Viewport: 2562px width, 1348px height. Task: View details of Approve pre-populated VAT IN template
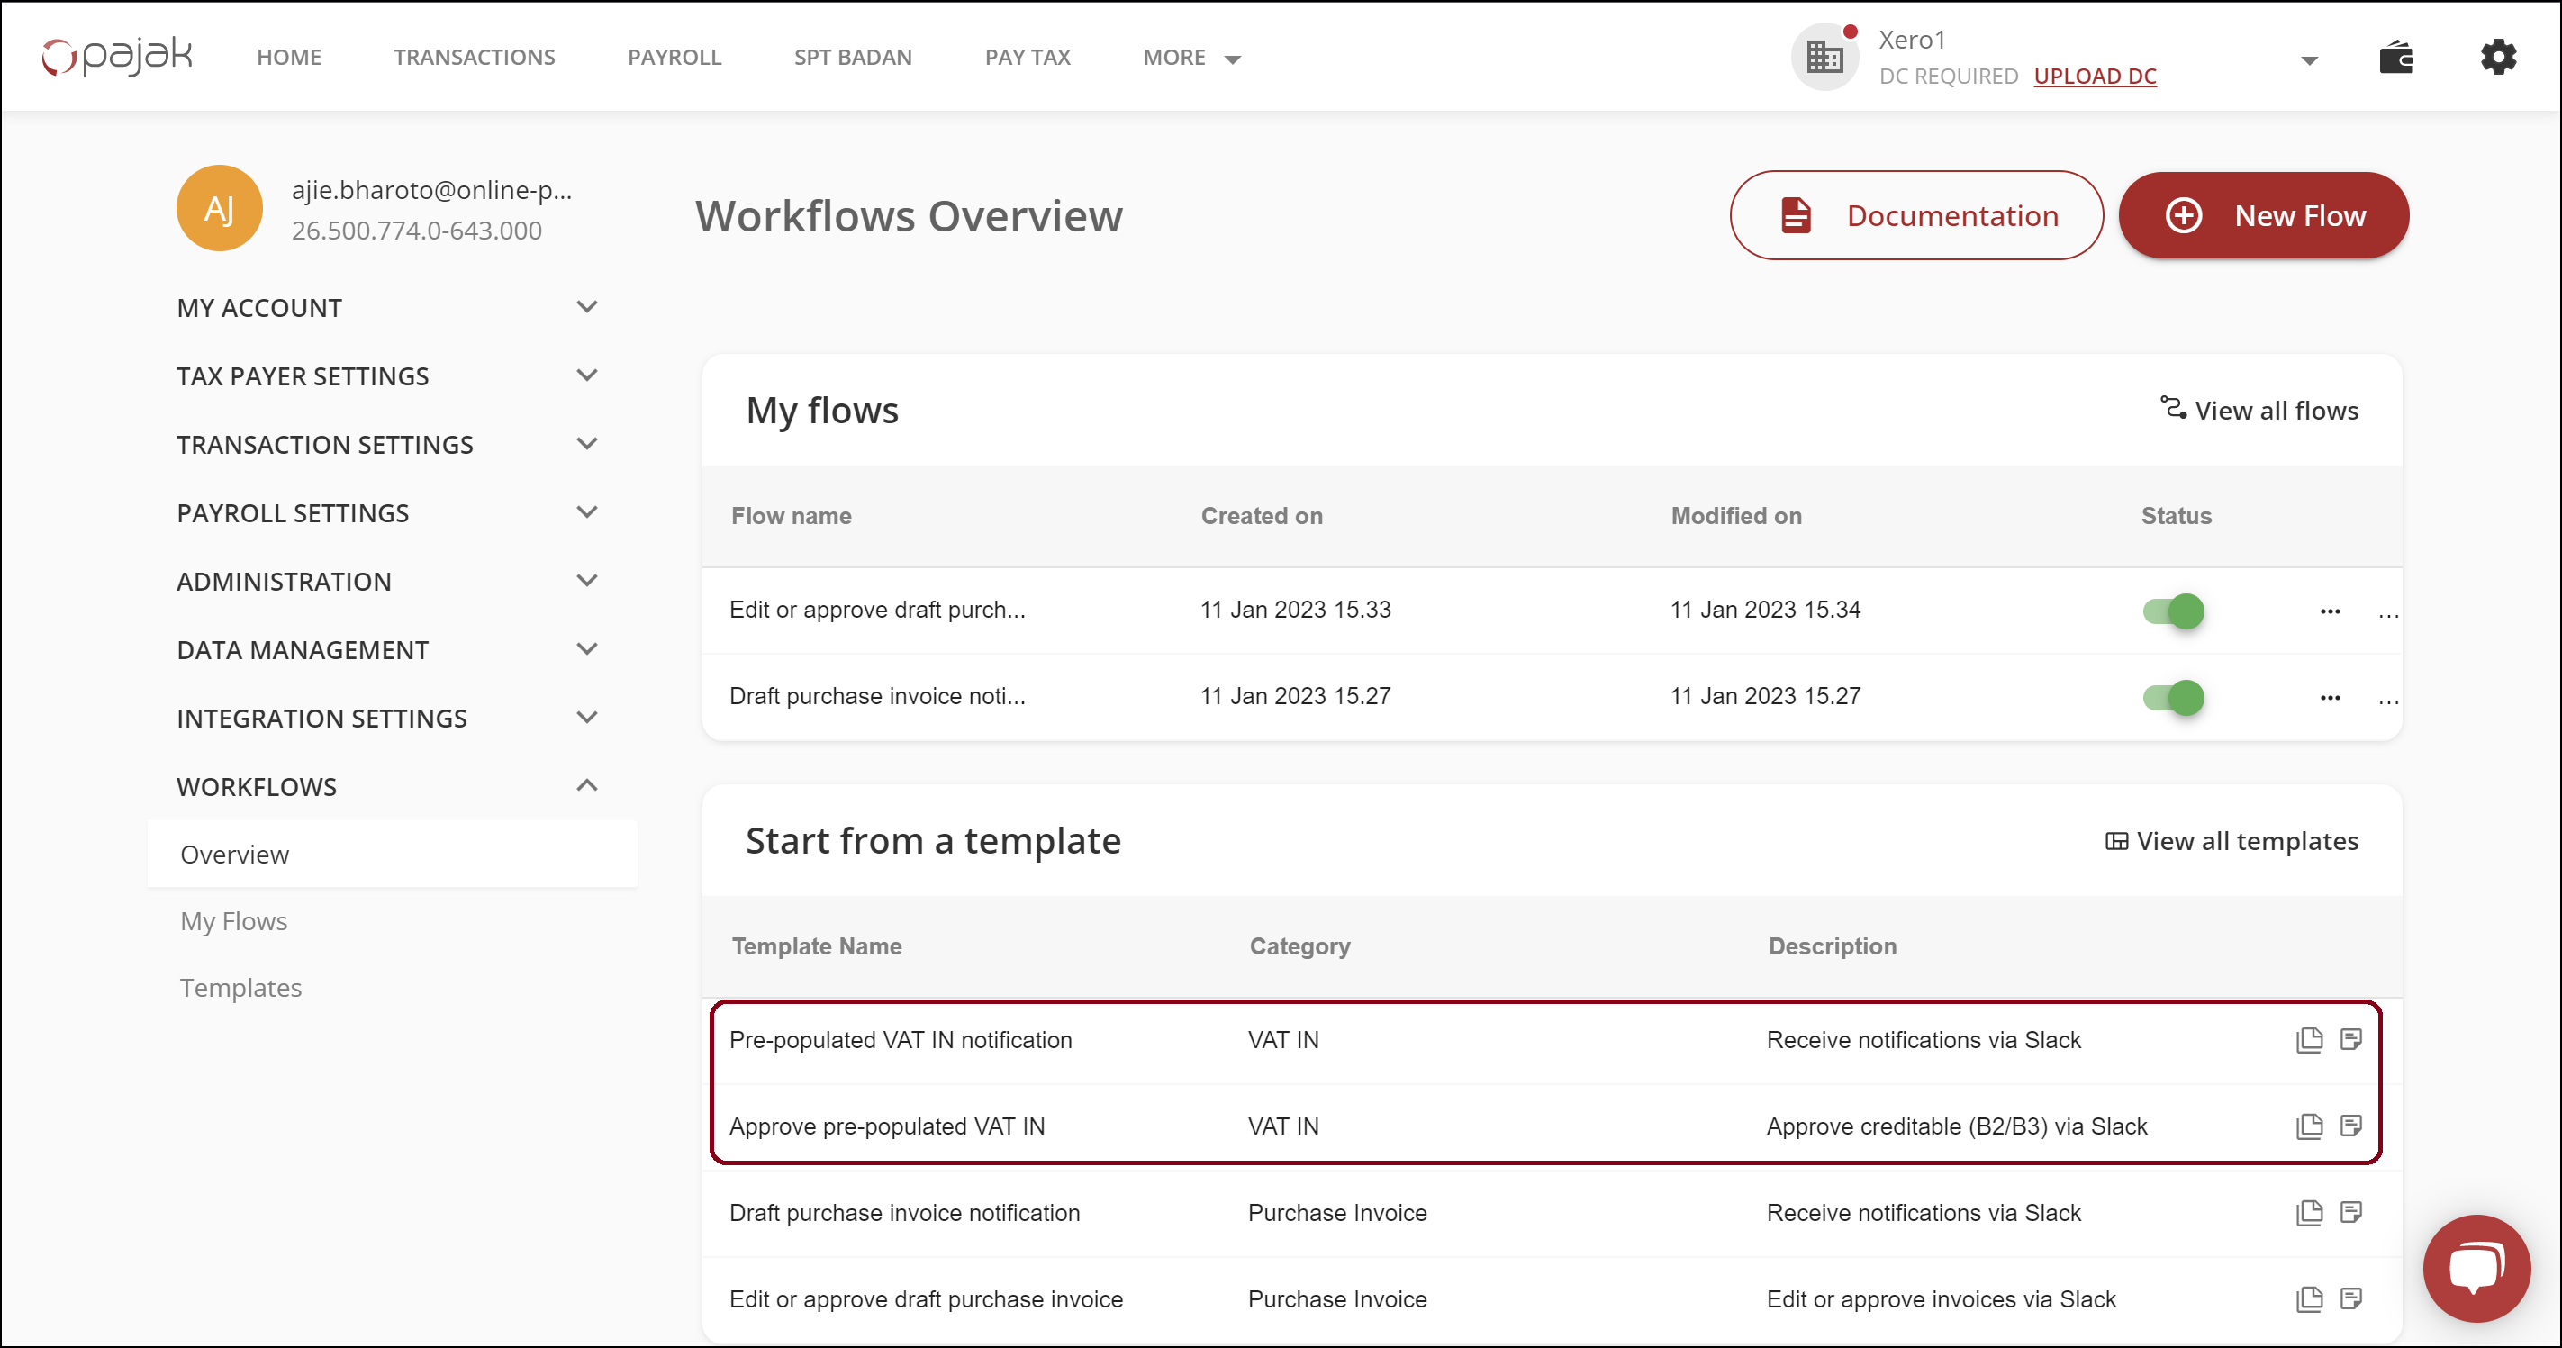[2350, 1126]
